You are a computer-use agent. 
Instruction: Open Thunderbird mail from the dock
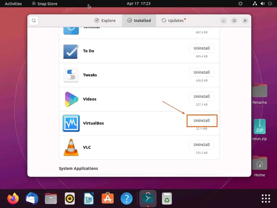pos(32,199)
